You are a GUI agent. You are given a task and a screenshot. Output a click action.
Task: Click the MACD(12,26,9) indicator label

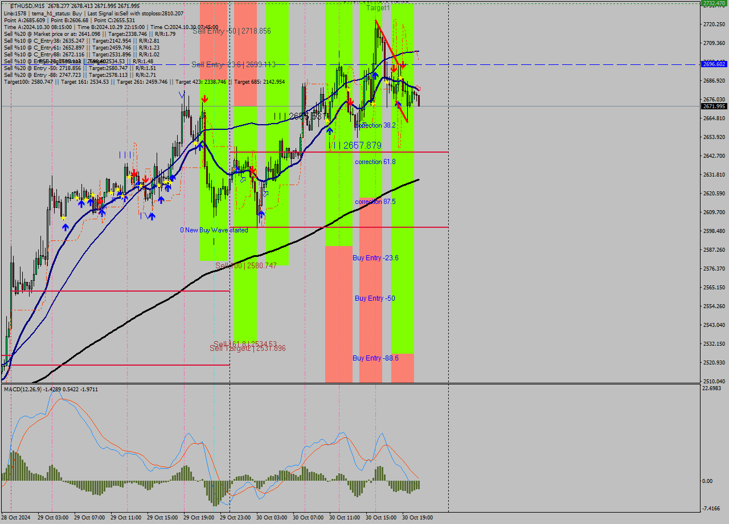coord(51,389)
